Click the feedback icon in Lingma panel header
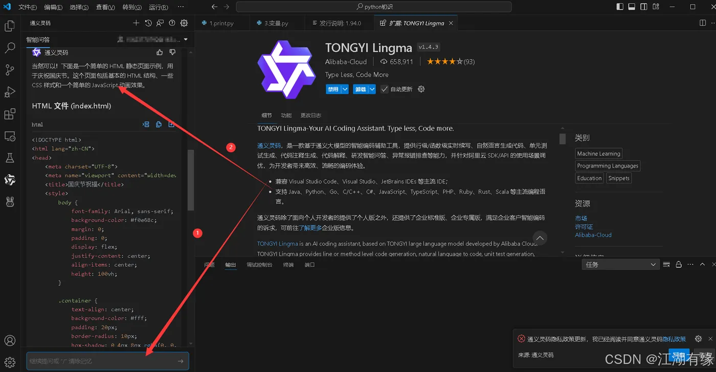 click(x=160, y=23)
